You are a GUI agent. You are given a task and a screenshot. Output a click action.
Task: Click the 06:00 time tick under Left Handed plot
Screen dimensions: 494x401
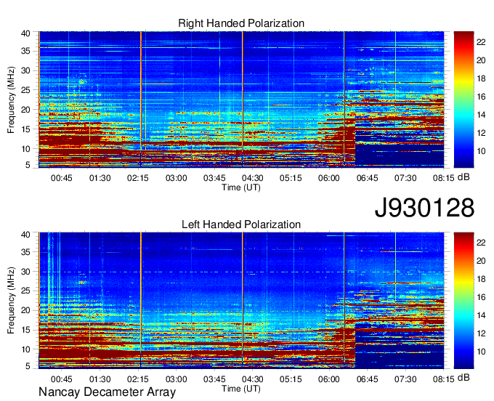tap(328, 379)
